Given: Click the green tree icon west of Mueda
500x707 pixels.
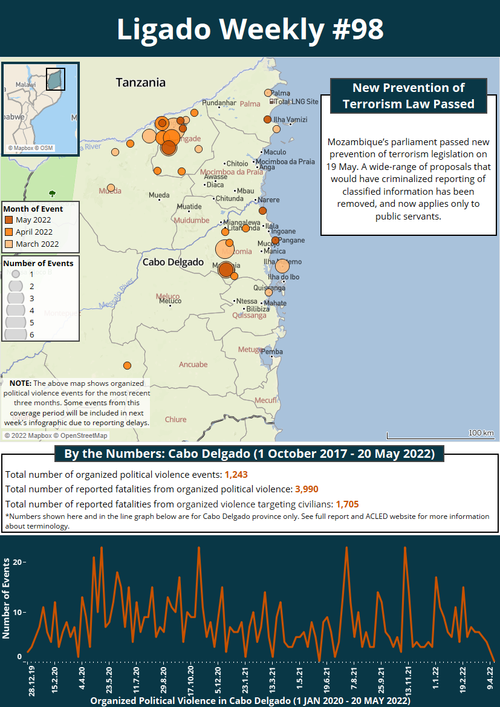Looking at the screenshot, I should [52, 194].
